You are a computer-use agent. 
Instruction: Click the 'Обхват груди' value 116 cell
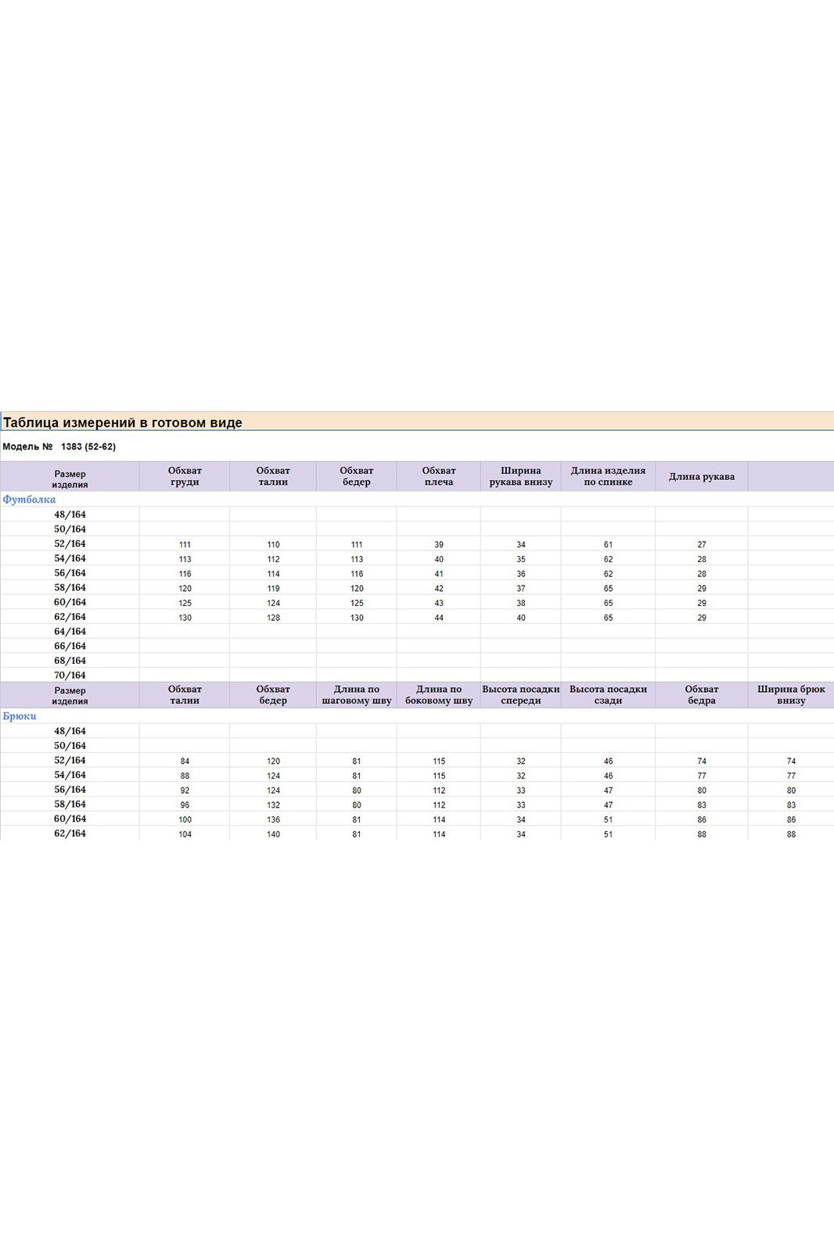click(185, 574)
